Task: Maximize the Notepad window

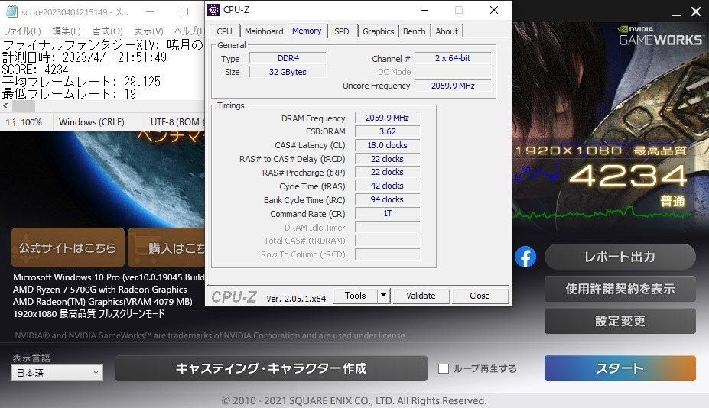Action: click(x=184, y=11)
